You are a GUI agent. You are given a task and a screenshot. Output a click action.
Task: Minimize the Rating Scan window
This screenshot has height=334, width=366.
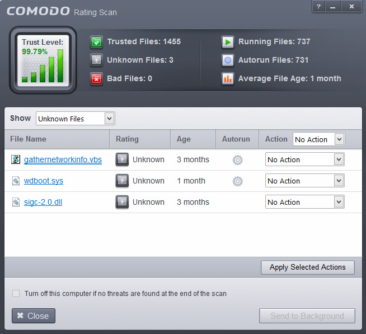pos(333,6)
